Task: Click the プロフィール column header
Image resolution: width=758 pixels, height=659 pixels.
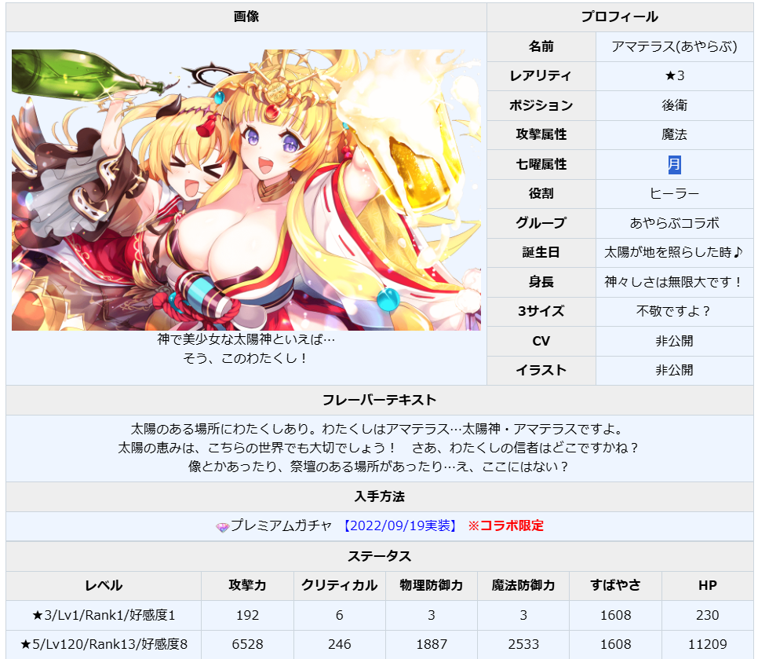Action: click(619, 17)
